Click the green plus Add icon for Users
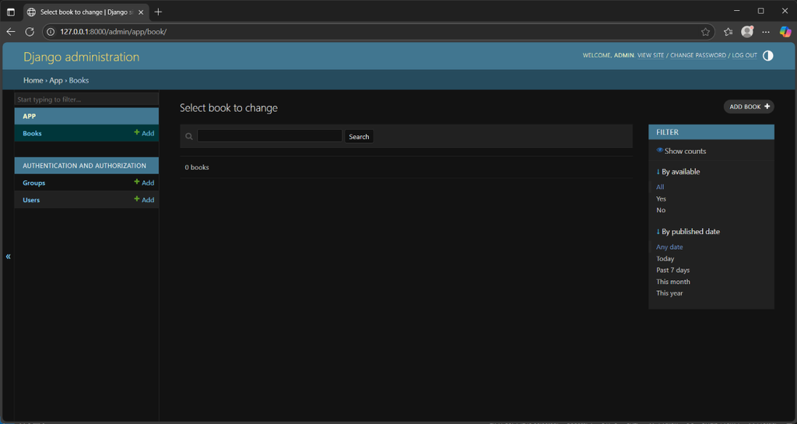The image size is (797, 424). (x=137, y=199)
